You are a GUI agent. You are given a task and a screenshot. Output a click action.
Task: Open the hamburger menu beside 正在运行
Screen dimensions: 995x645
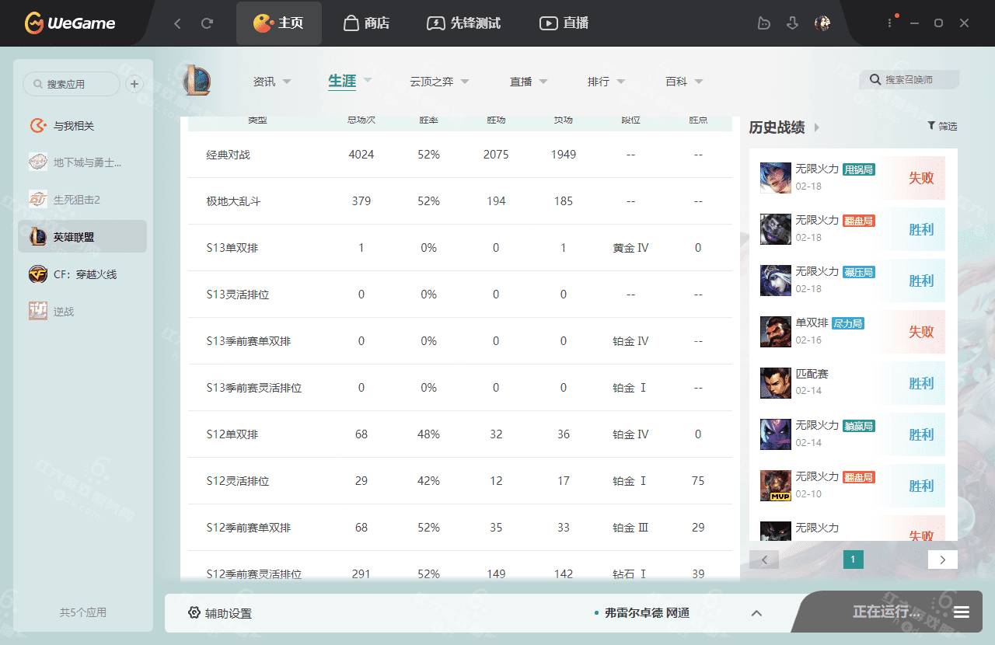962,612
